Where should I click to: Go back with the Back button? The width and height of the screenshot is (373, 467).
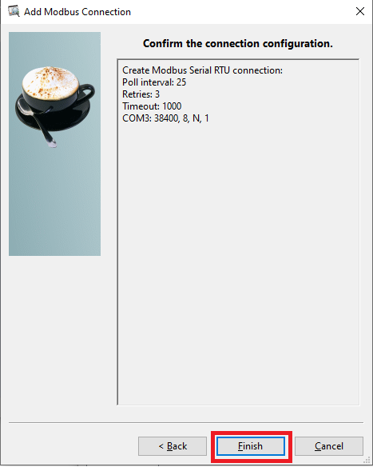coord(173,446)
